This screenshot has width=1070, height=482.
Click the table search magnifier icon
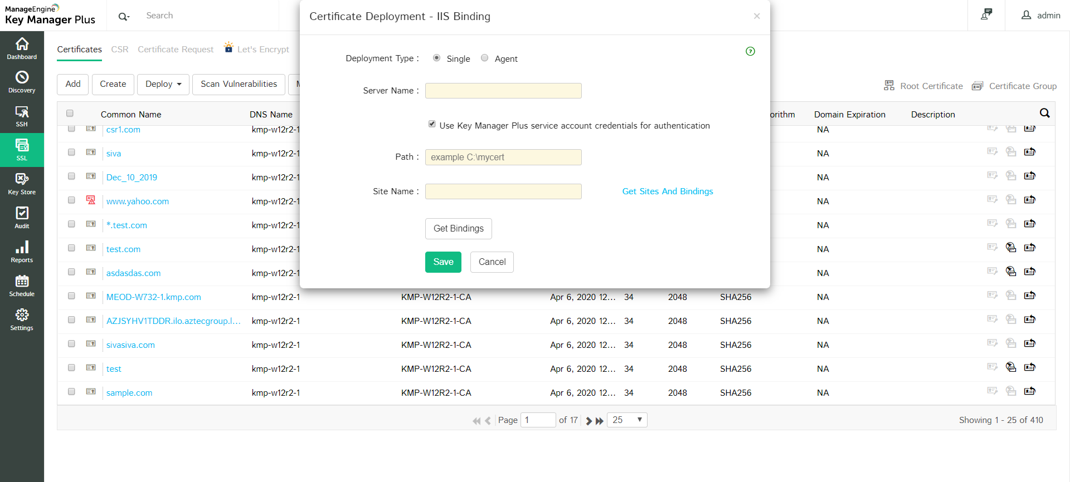(x=1044, y=114)
